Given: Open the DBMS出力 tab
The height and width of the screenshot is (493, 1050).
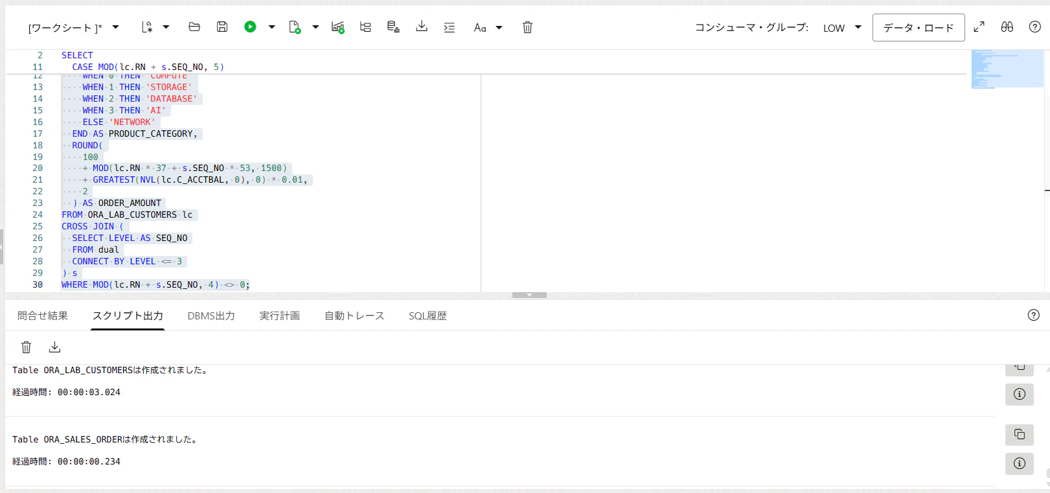Looking at the screenshot, I should (211, 315).
